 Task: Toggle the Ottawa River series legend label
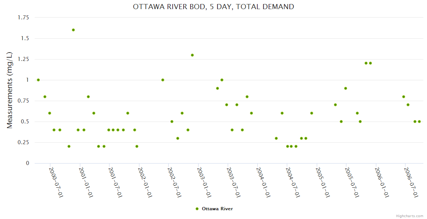coord(217,209)
